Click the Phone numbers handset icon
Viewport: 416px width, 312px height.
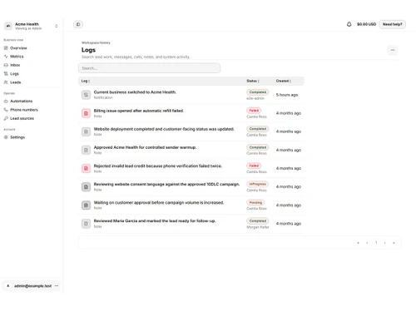tap(6, 110)
